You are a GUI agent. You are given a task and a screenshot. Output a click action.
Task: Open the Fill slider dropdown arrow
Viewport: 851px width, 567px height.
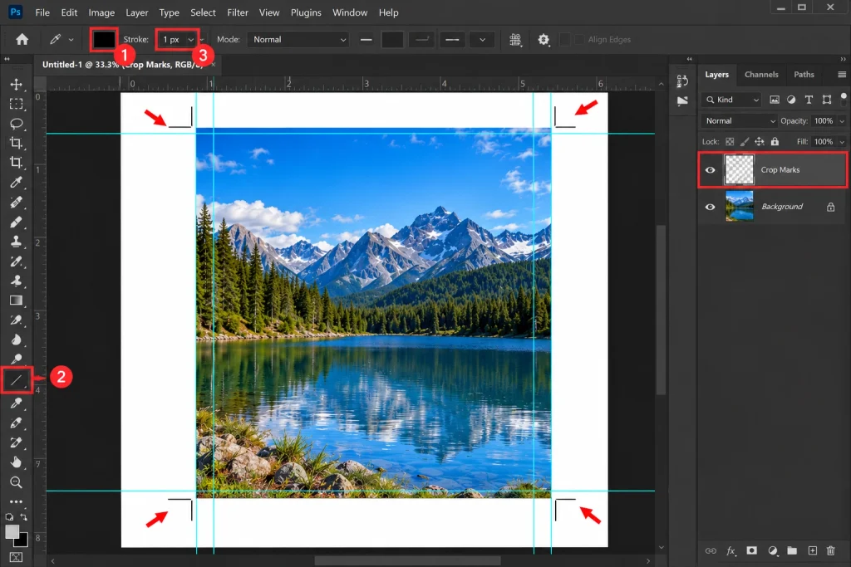point(842,142)
